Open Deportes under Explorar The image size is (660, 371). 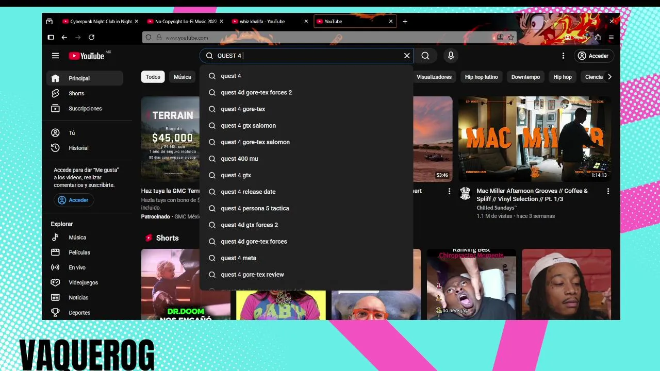coord(85,312)
